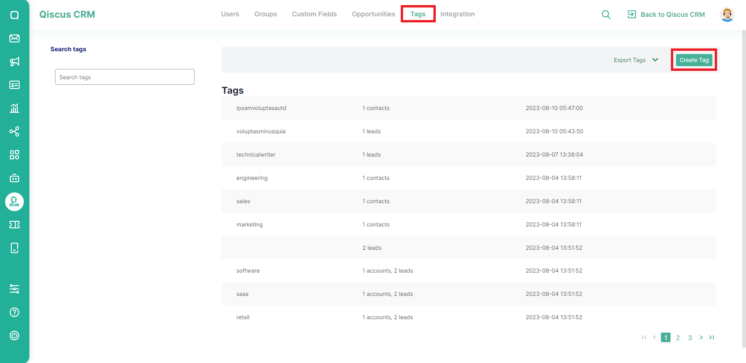Open the megaphone broadcast icon in sidebar

coord(14,62)
